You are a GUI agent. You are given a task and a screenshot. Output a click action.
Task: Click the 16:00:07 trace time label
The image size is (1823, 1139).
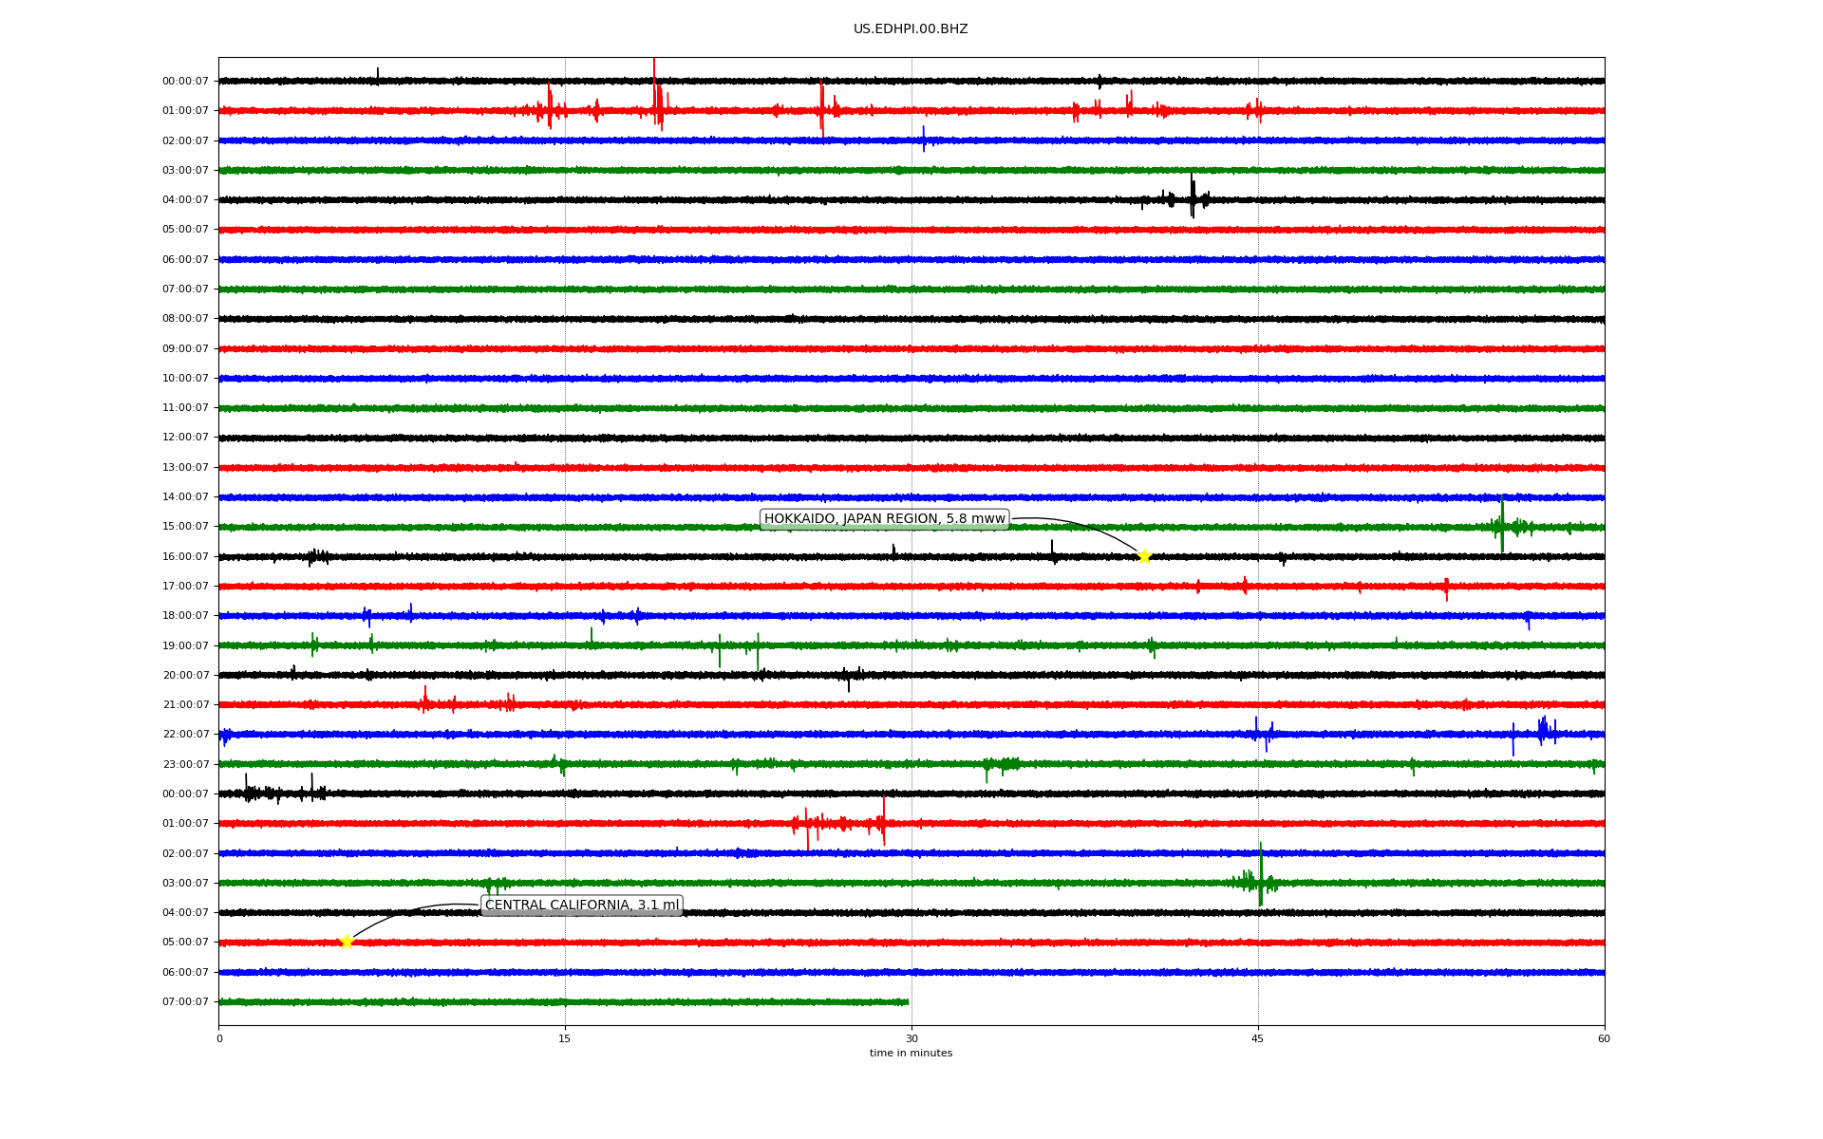pyautogui.click(x=185, y=556)
